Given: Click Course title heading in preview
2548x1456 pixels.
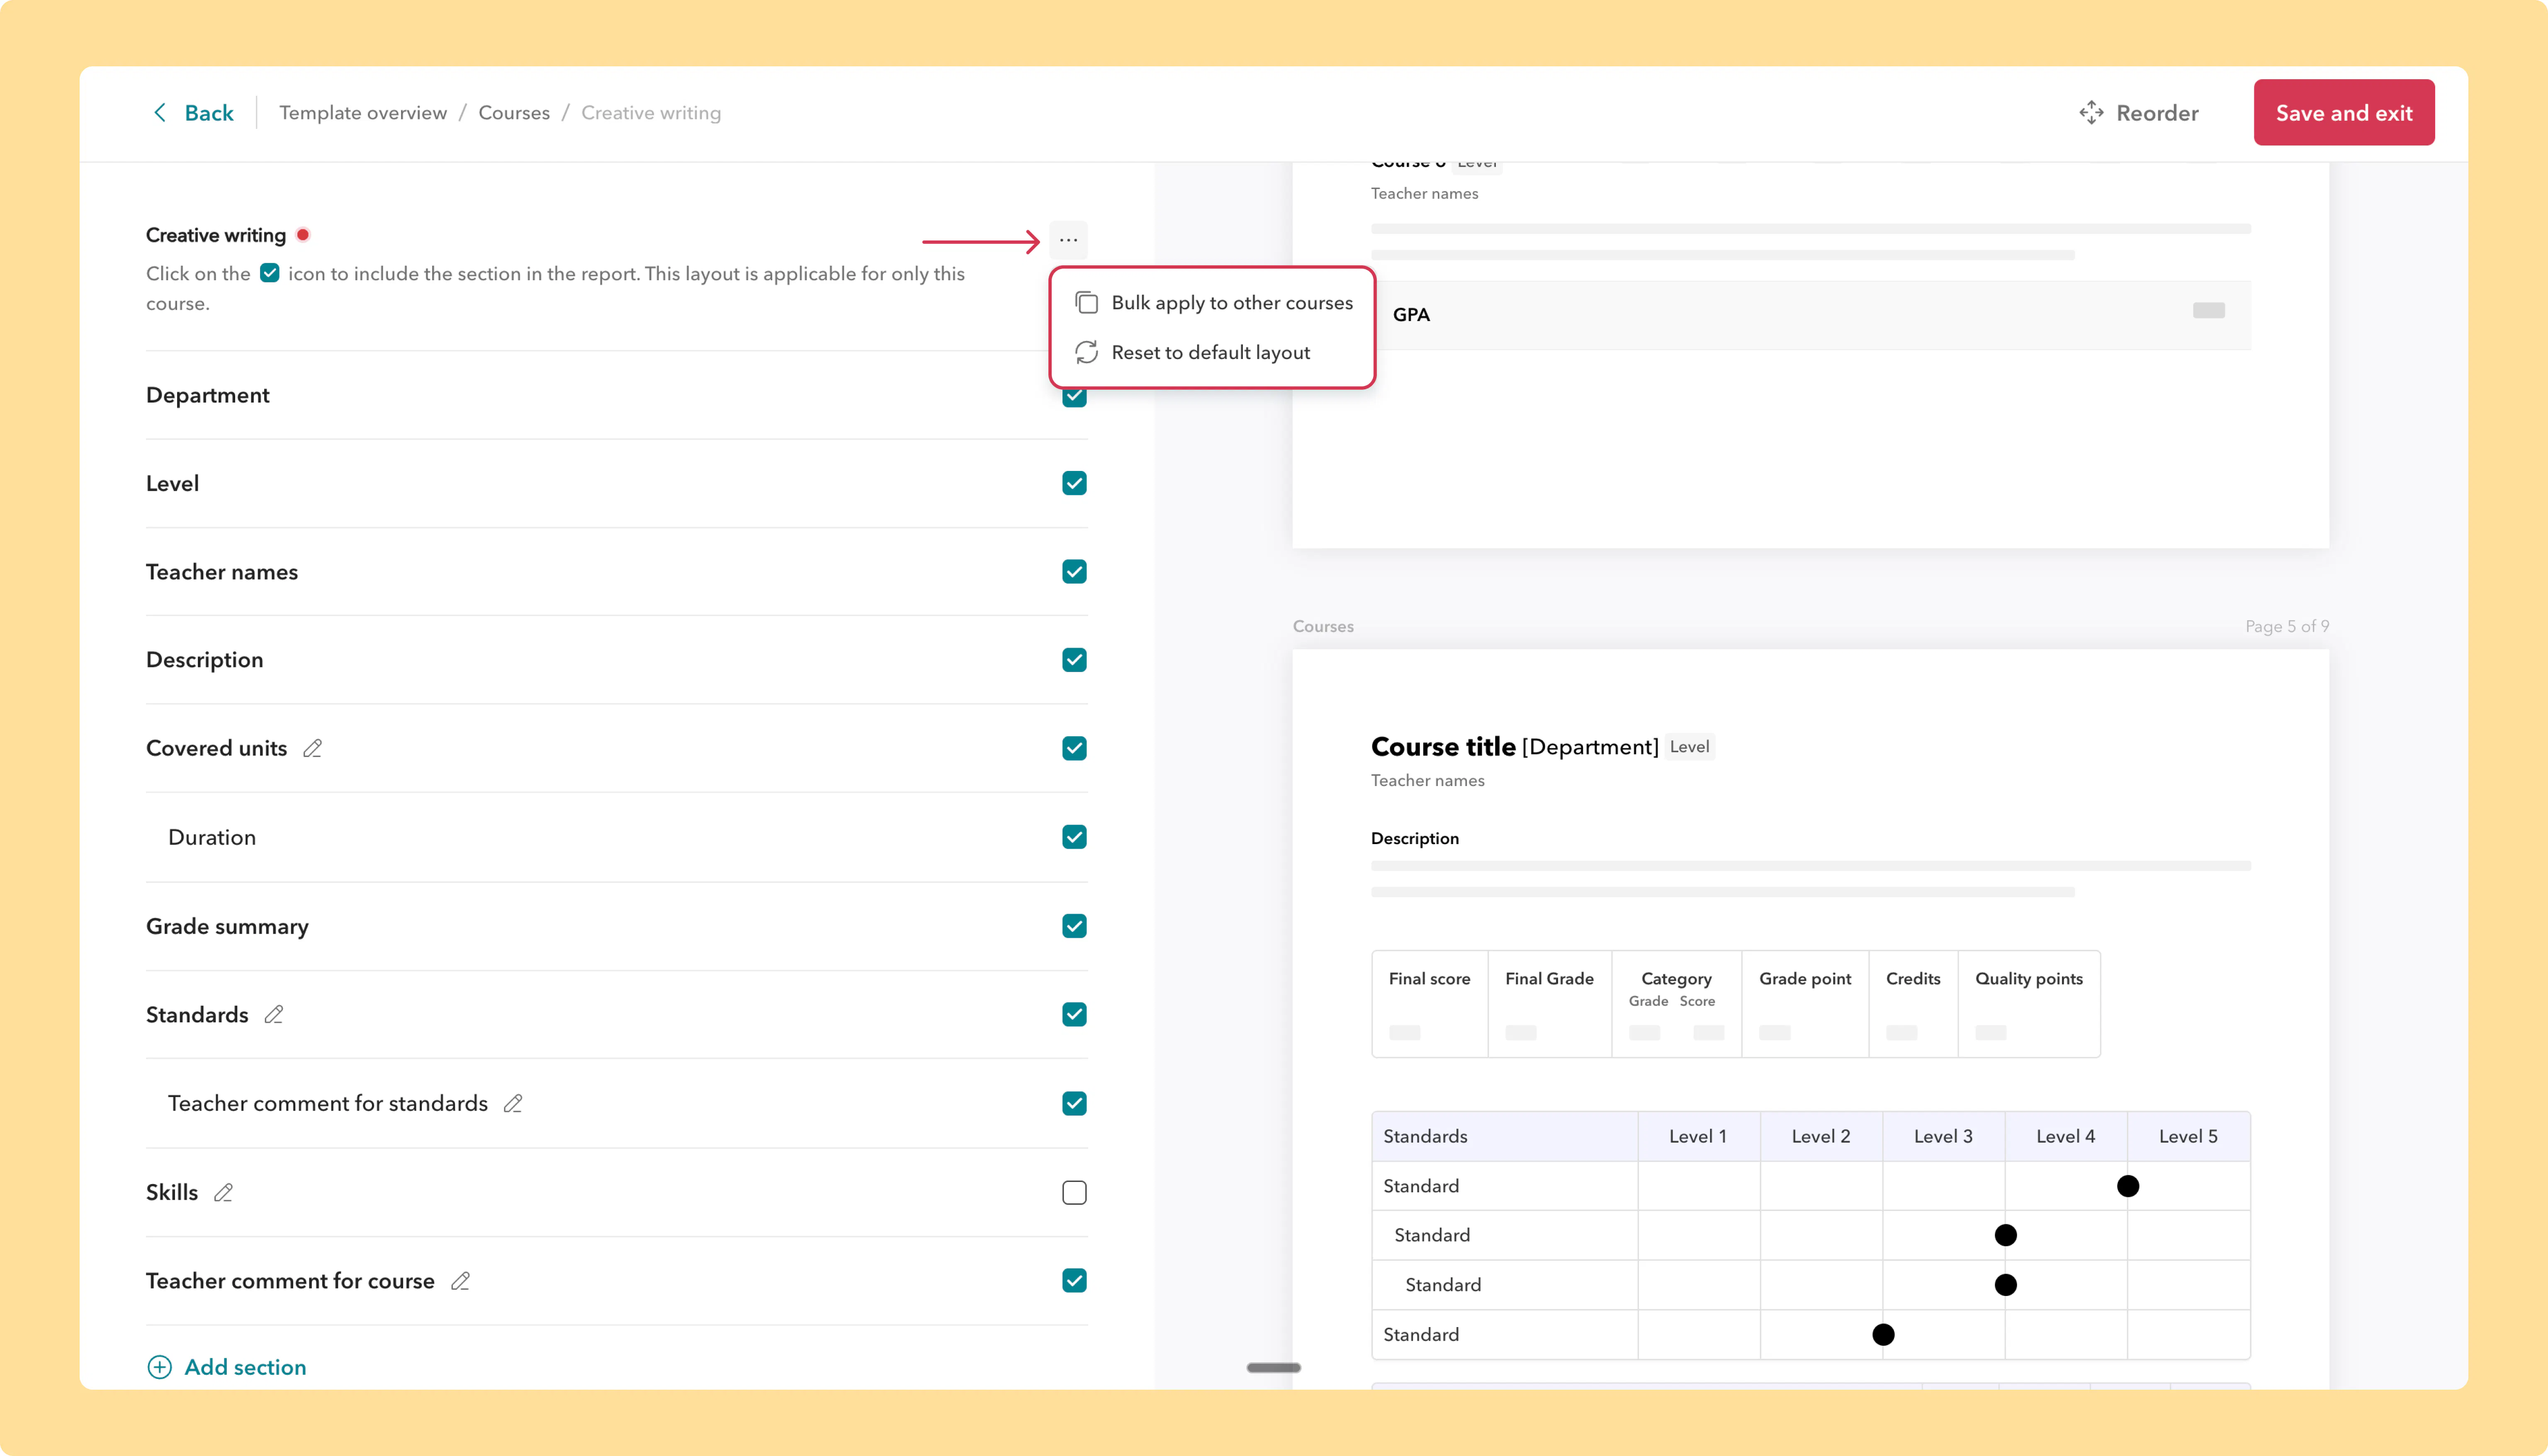Looking at the screenshot, I should point(1443,747).
